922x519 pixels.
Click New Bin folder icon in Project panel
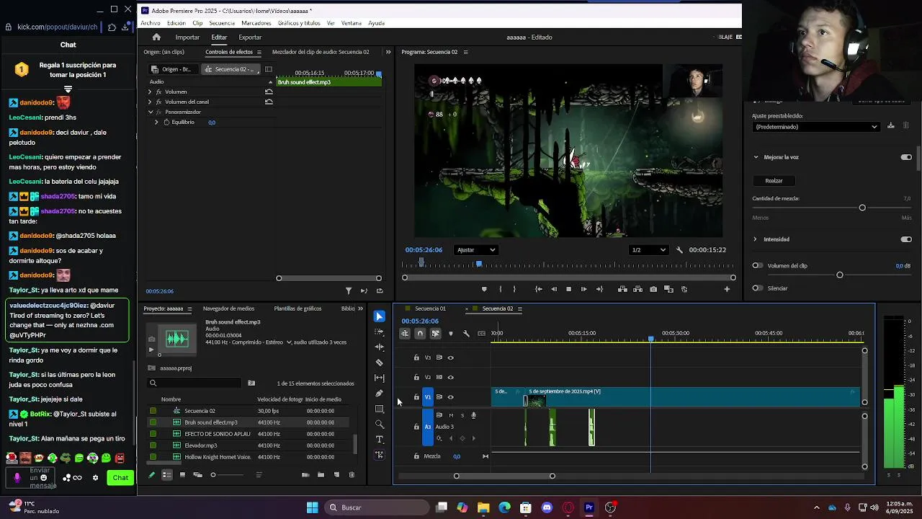coord(321,475)
